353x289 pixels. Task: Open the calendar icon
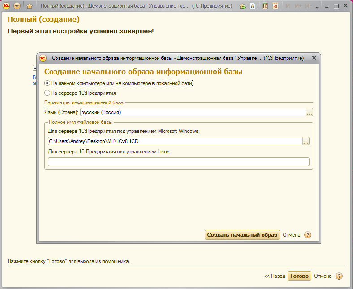pos(275,6)
